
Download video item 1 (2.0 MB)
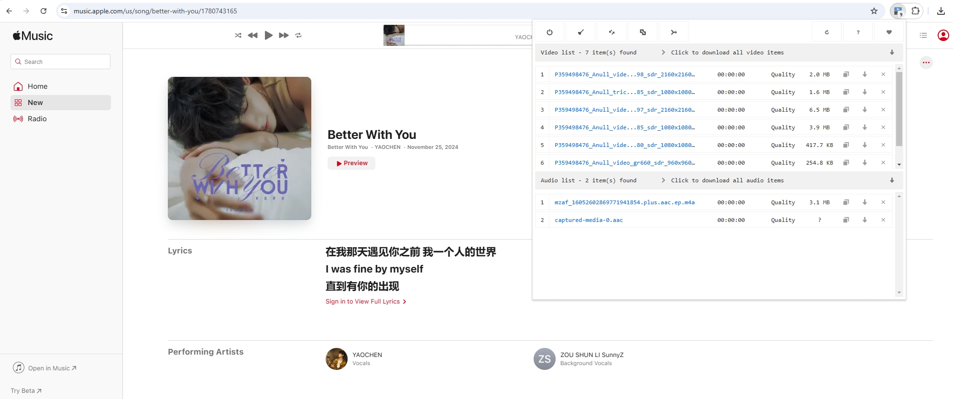[x=865, y=74]
